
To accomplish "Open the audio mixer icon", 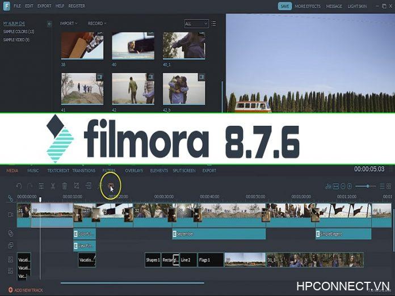I will (328, 186).
